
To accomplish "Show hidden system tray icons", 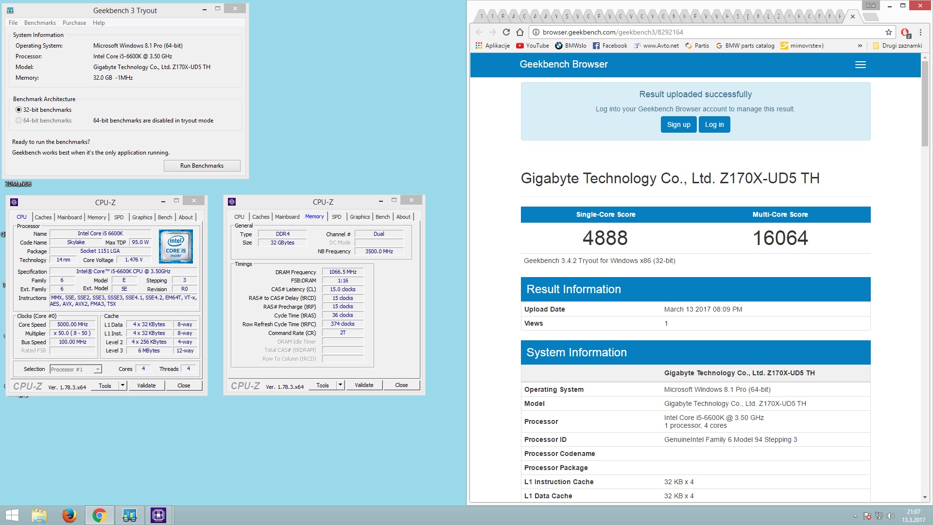I will coord(855,516).
